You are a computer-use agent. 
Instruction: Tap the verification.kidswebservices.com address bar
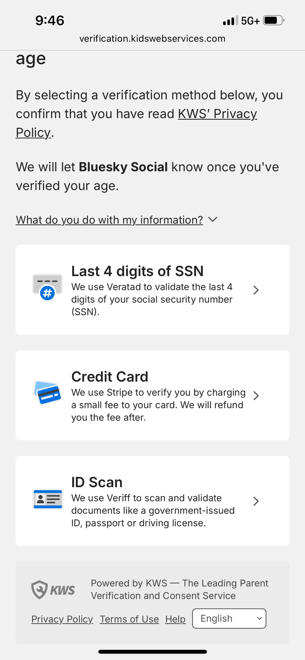click(x=152, y=39)
